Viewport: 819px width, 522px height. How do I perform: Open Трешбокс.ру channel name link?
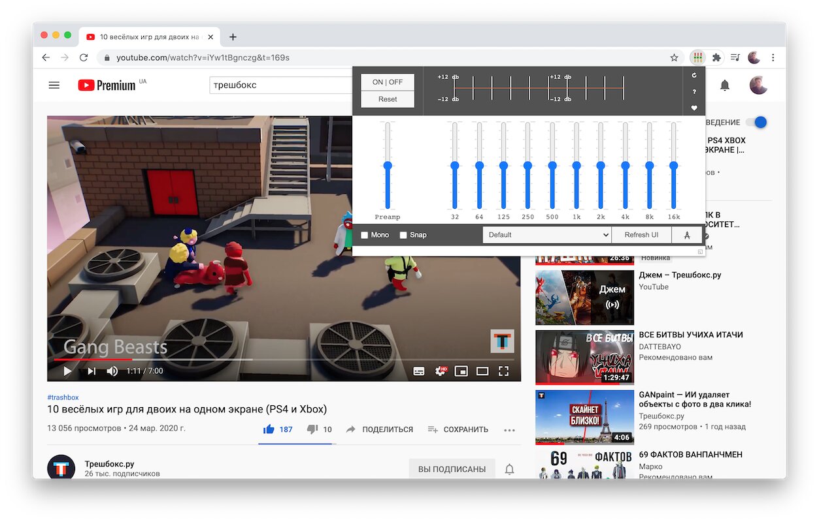[x=110, y=464]
